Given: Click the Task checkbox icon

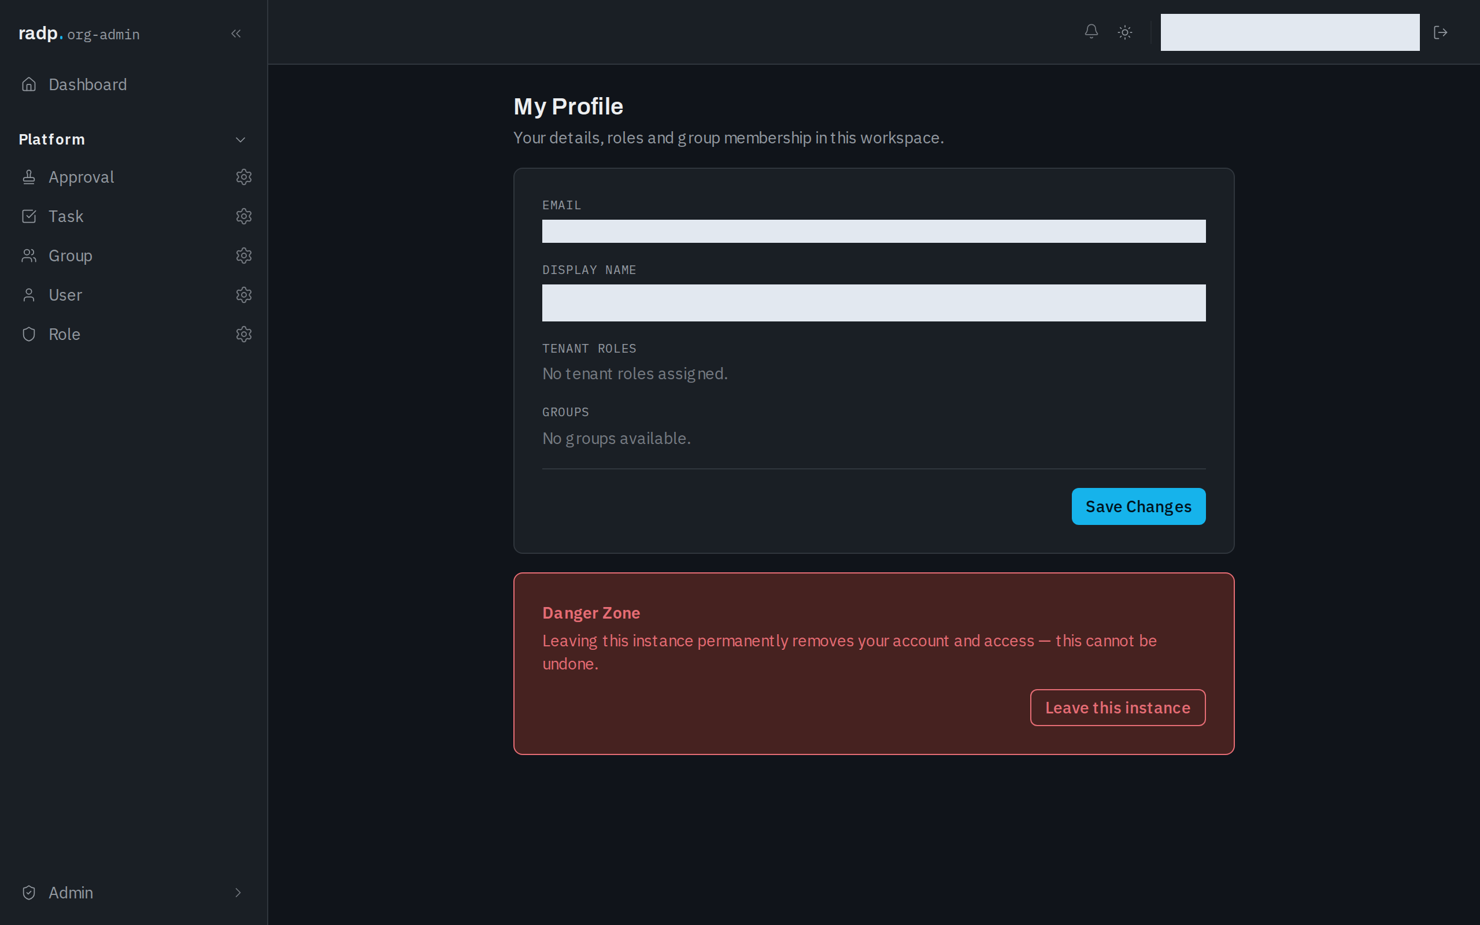Looking at the screenshot, I should (29, 217).
